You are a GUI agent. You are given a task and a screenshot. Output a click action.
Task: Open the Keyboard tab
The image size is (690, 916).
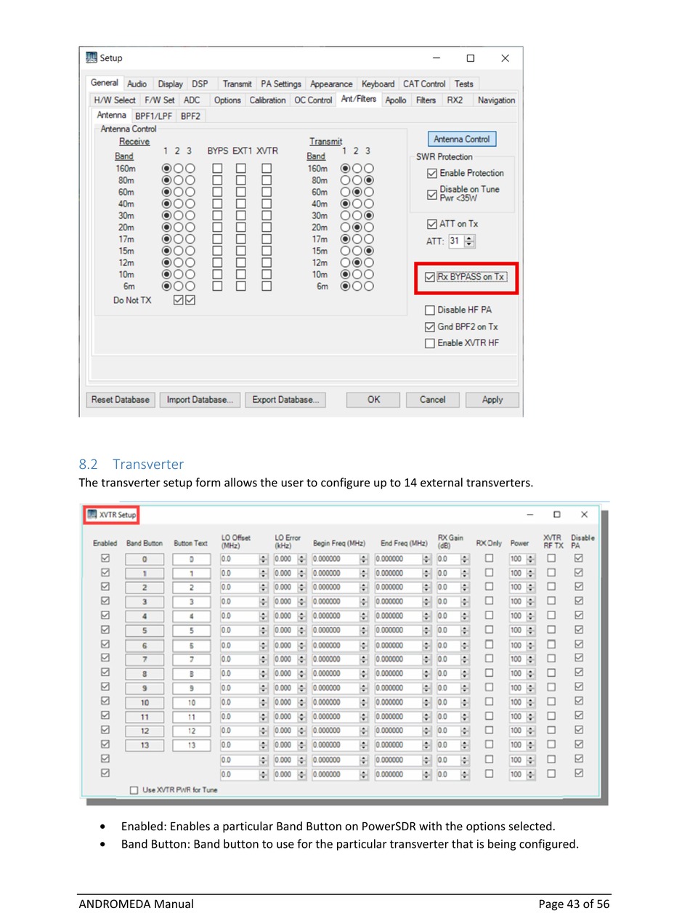(x=378, y=84)
